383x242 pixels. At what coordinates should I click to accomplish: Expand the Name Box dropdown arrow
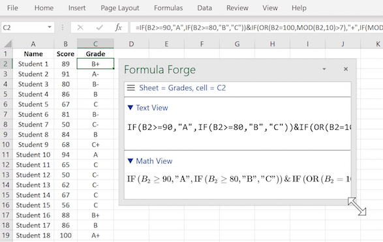point(50,27)
